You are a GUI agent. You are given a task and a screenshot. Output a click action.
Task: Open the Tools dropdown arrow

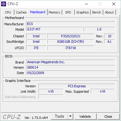coord(71,116)
